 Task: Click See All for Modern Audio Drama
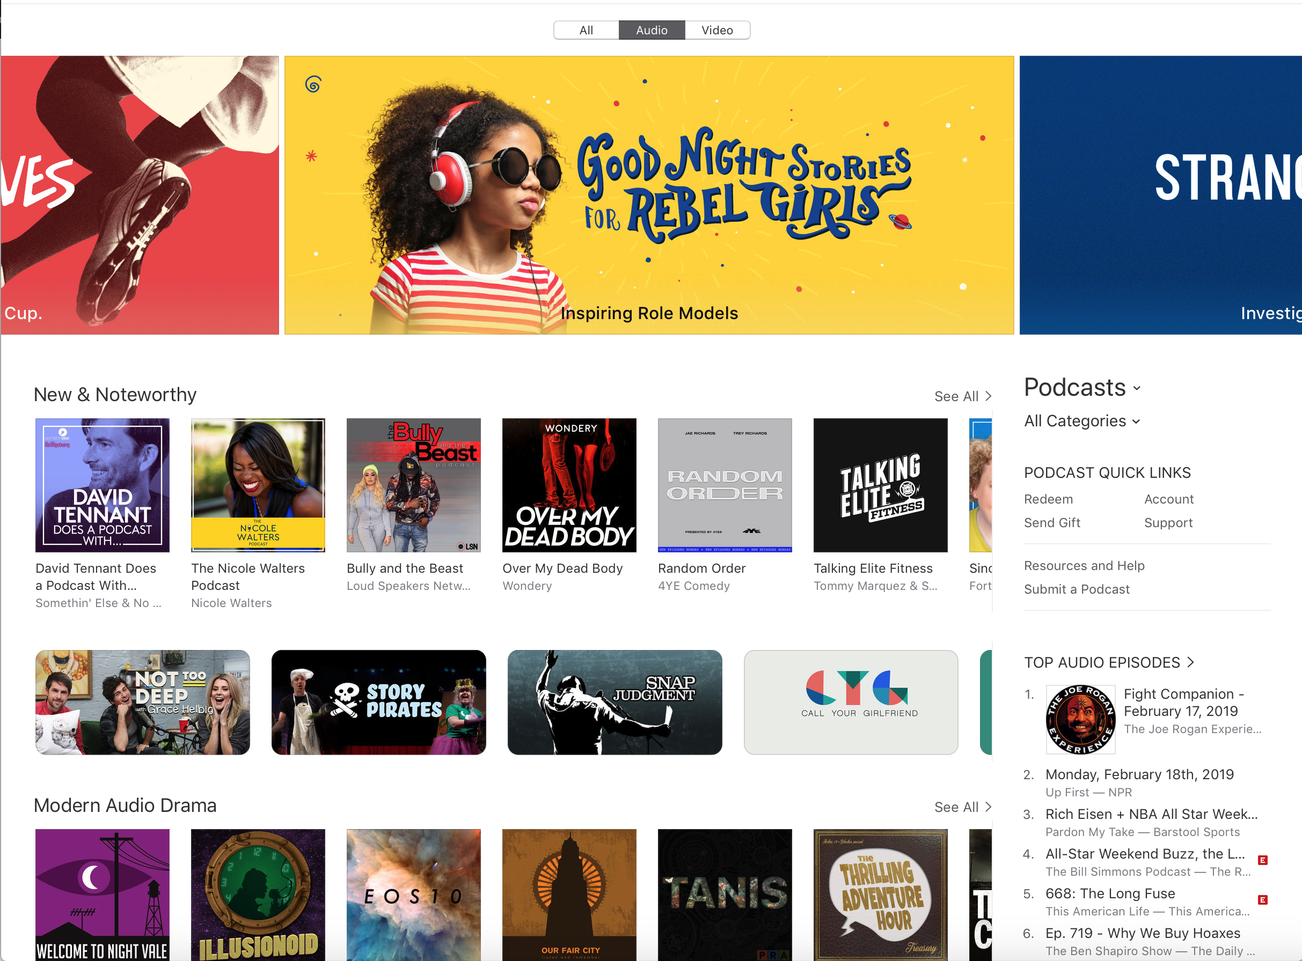(x=962, y=808)
